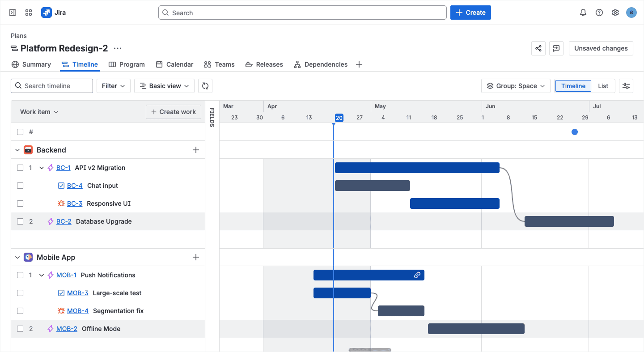Check the Chat input row checkbox
The image size is (644, 352).
20,186
